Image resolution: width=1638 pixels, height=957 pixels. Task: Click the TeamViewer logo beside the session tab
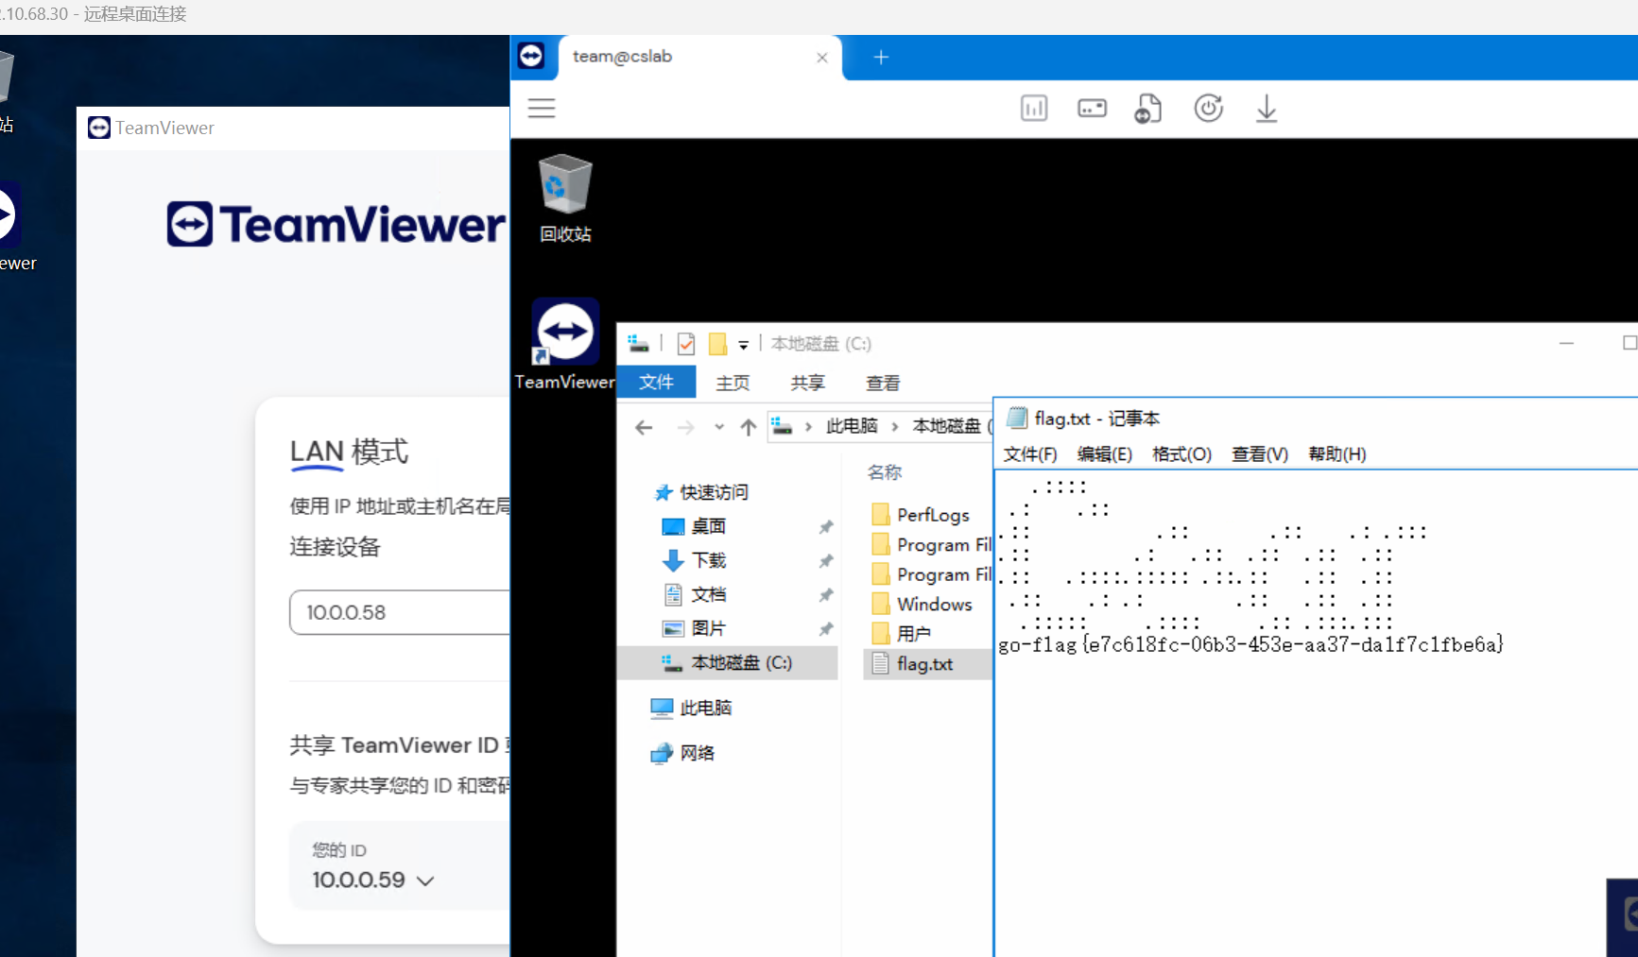coord(531,56)
